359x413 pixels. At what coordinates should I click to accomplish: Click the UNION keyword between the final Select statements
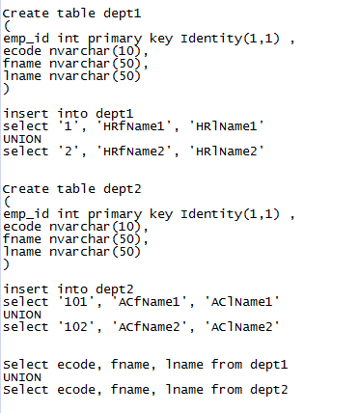point(22,377)
